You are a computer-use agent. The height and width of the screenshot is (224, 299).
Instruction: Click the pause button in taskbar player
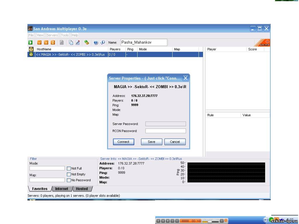(x=163, y=221)
